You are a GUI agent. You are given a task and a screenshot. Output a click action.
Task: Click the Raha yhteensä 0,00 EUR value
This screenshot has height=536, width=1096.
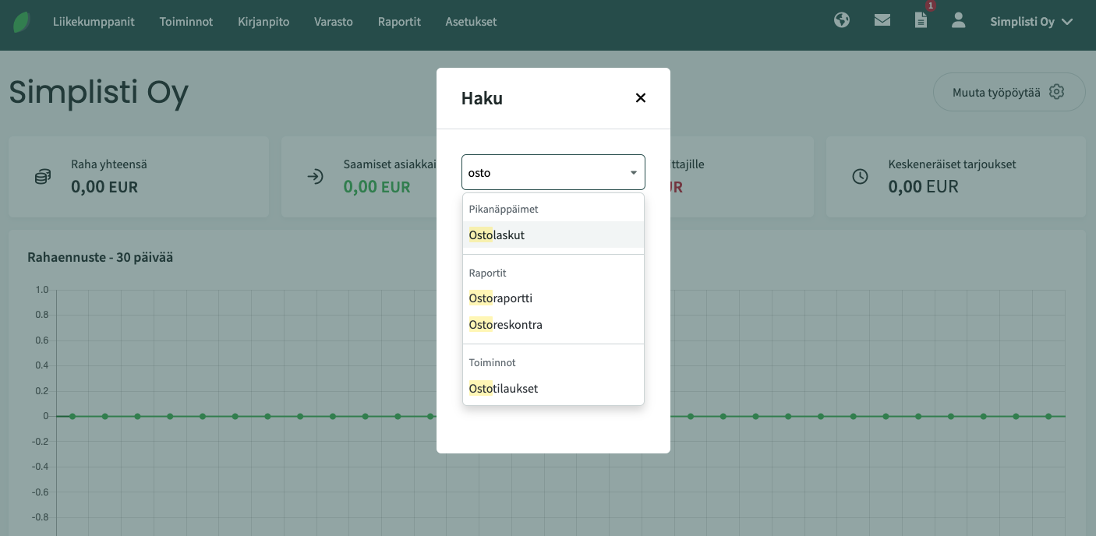[x=104, y=187]
